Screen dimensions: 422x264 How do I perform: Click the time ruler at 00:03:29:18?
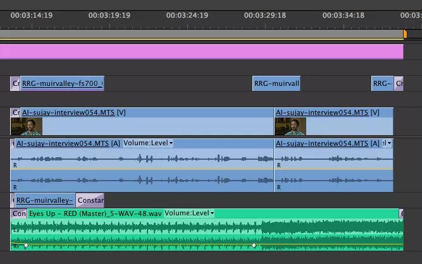point(265,15)
